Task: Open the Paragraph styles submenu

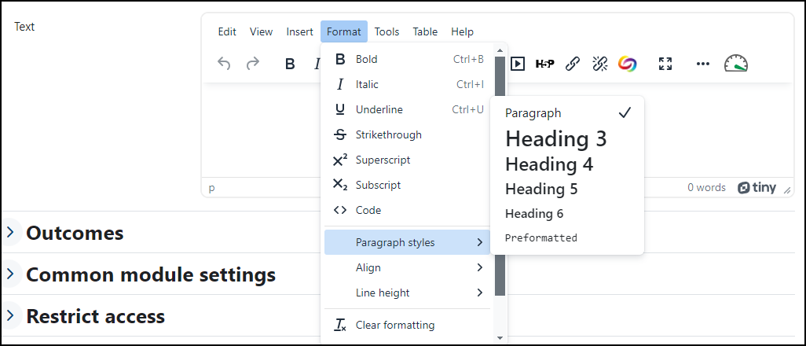Action: [x=408, y=242]
